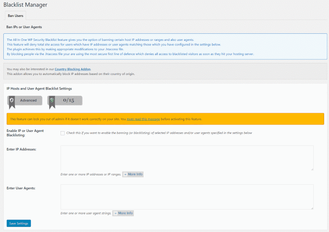Expand More Info under IP Addresses field
Image resolution: width=329 pixels, height=232 pixels.
click(x=133, y=174)
